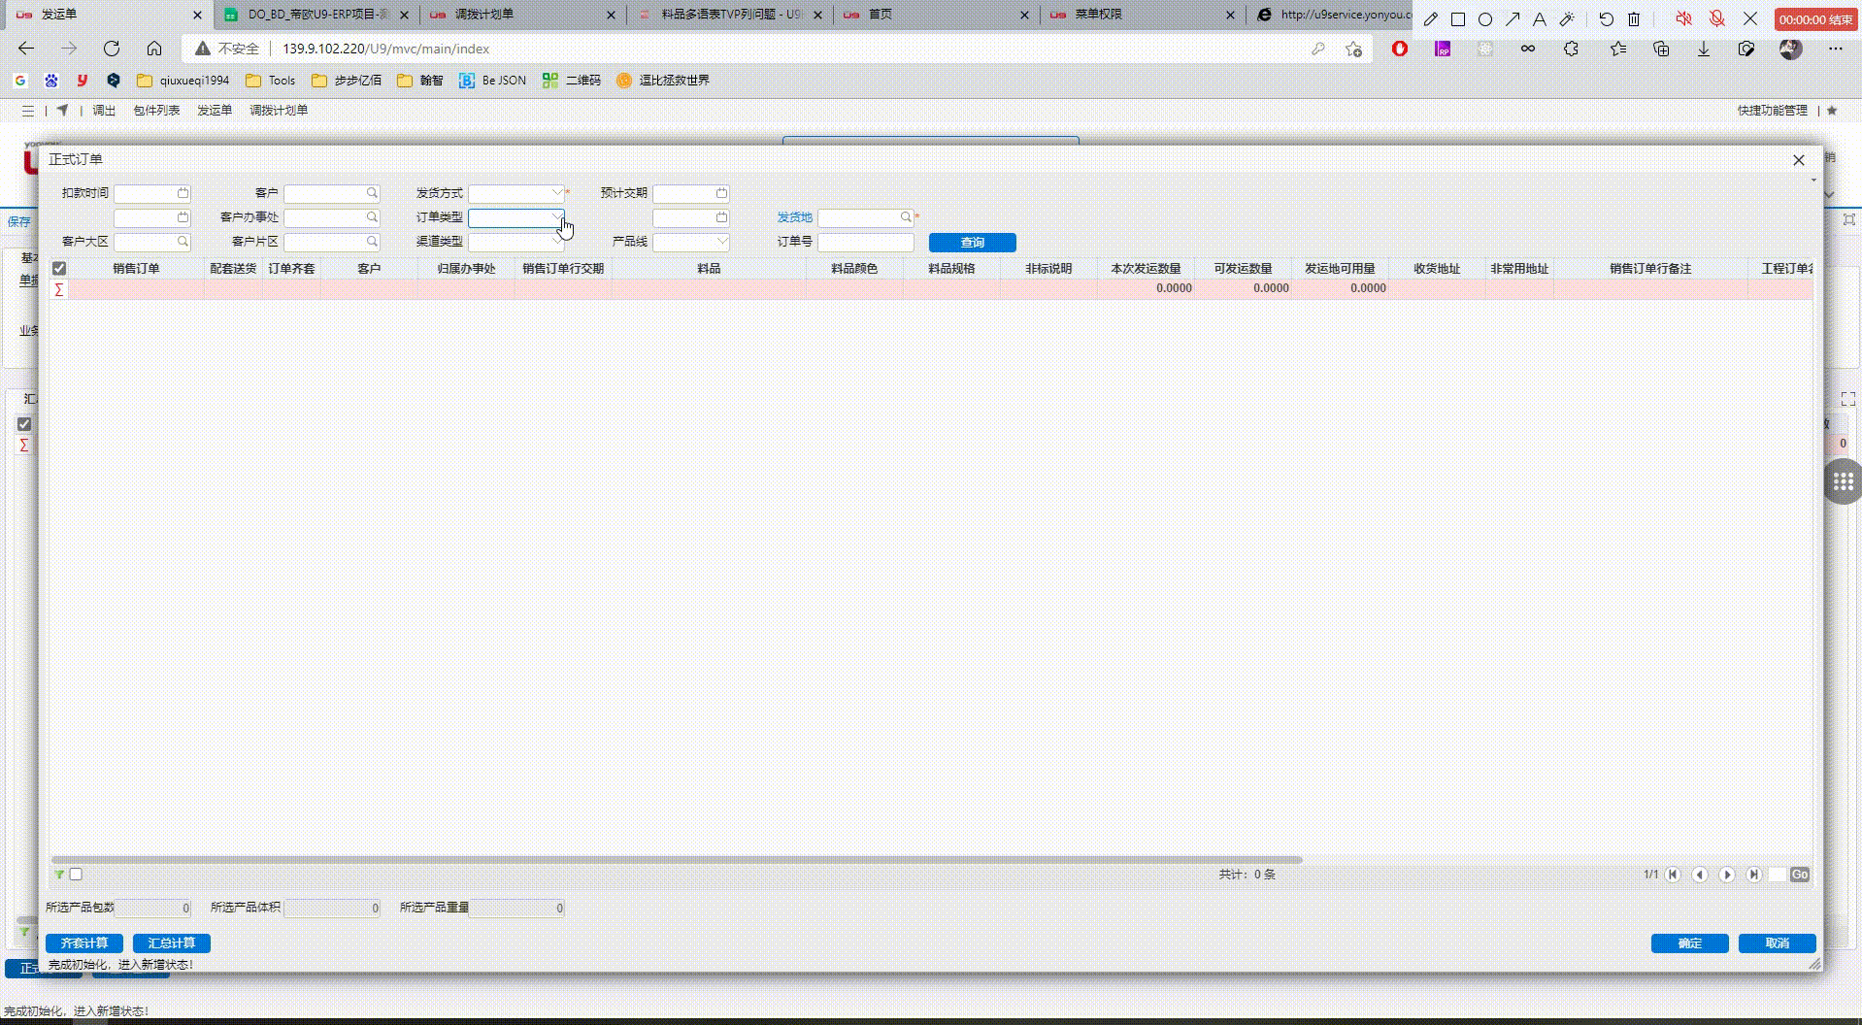
Task: Open the 扣款时间 start date calendar picker
Action: click(183, 193)
